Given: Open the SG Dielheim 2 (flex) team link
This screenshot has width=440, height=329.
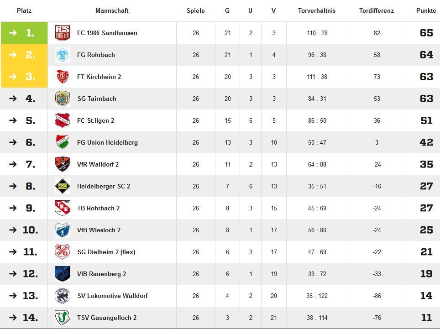Looking at the screenshot, I should pos(106,252).
